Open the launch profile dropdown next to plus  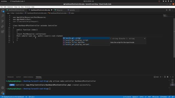click(162, 77)
